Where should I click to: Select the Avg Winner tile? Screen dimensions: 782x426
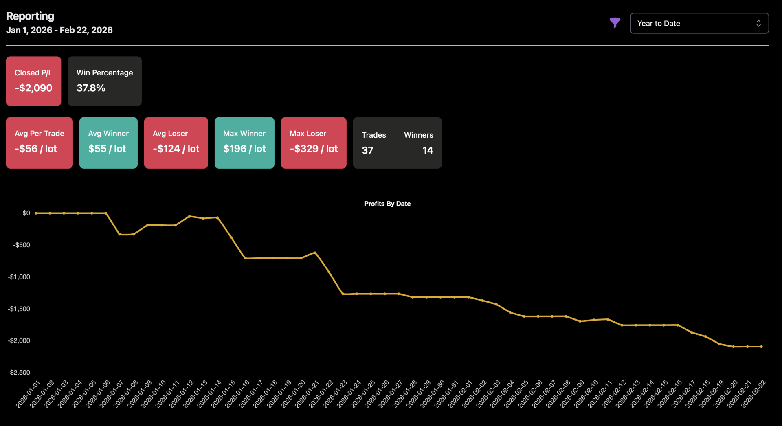coord(108,143)
